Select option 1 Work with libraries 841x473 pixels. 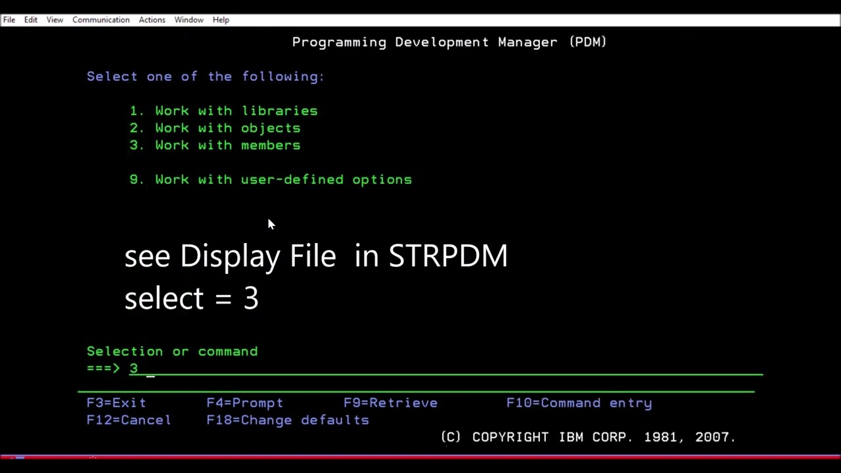point(223,111)
